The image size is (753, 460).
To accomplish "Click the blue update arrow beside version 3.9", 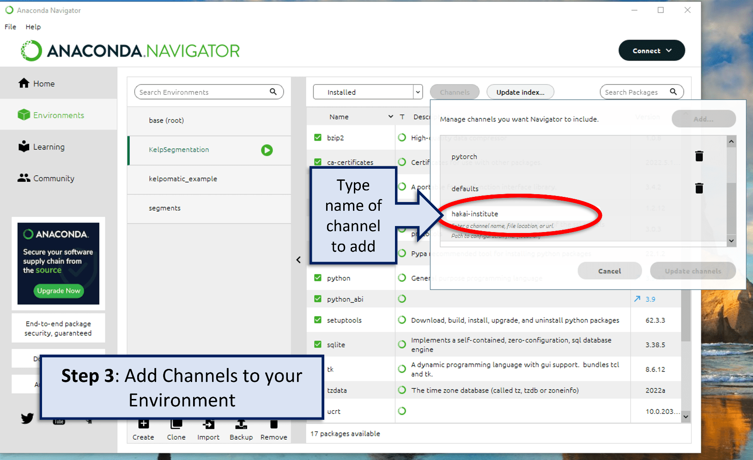I will tap(638, 299).
